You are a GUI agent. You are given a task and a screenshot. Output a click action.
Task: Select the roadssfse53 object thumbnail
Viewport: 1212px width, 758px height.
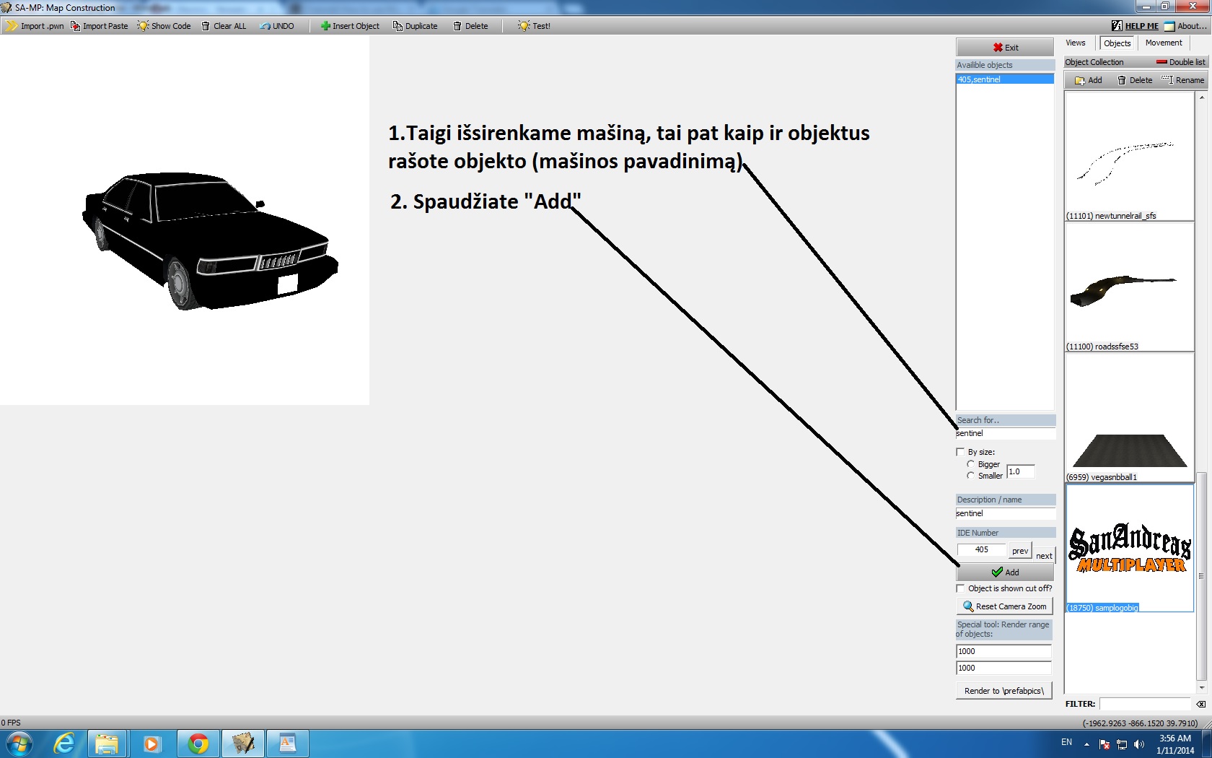pyautogui.click(x=1129, y=287)
